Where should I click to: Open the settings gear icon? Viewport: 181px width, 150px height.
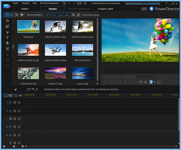click(85, 3)
